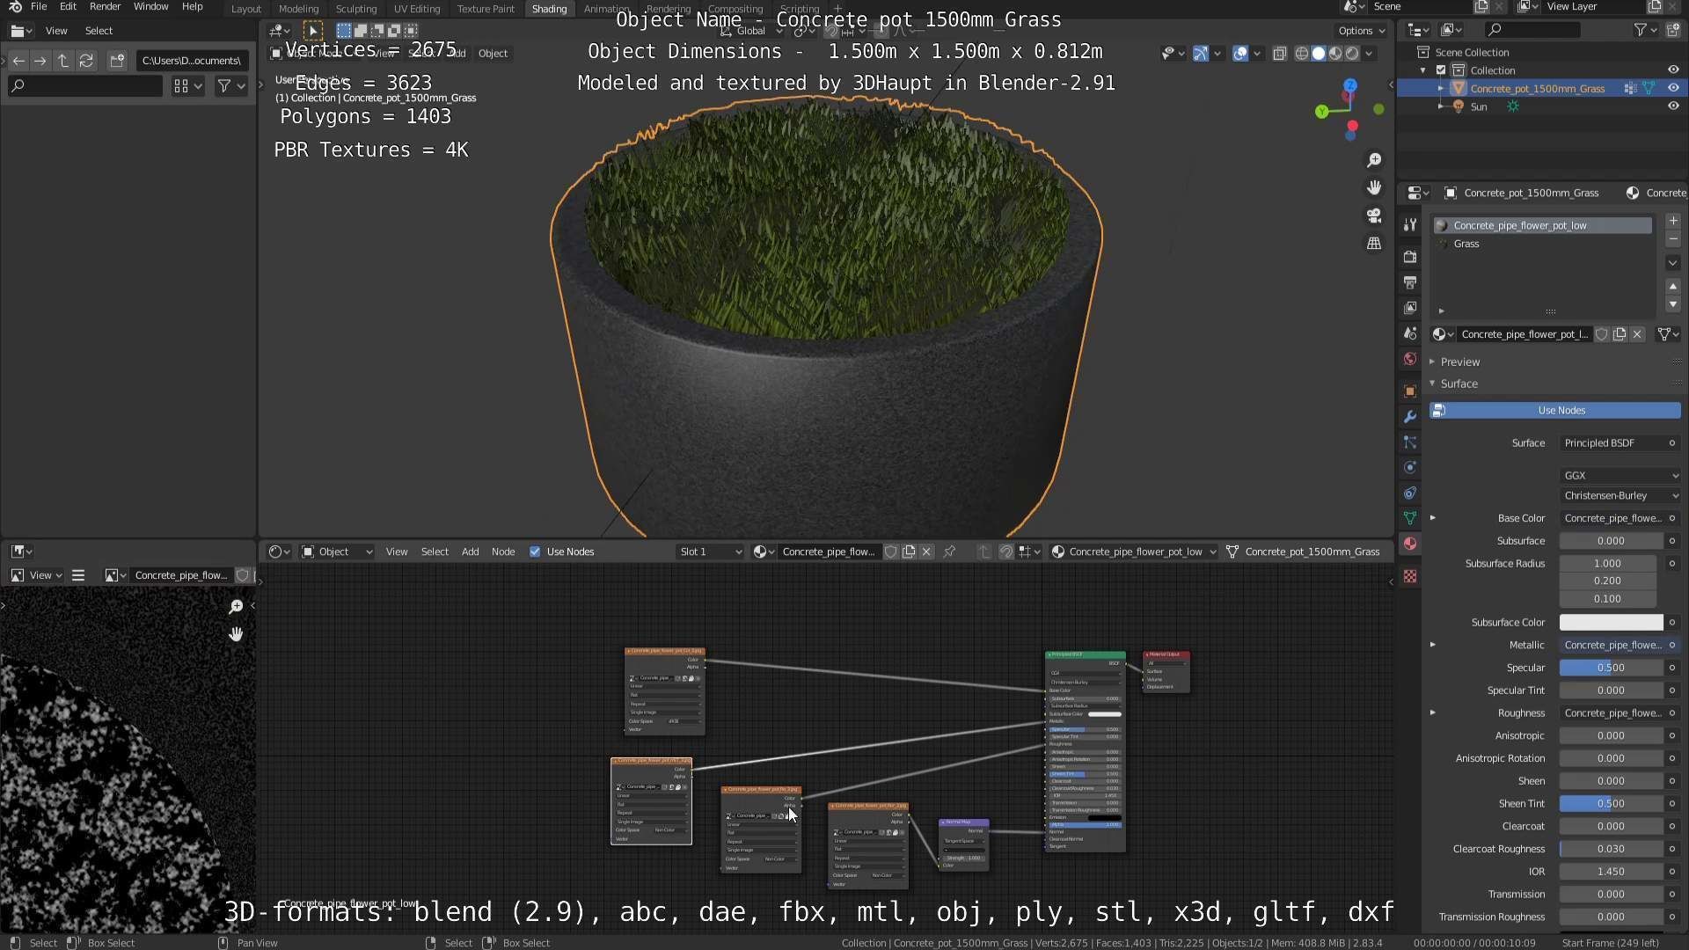1689x950 pixels.
Task: Add a material slot with plus
Action: 1673,221
